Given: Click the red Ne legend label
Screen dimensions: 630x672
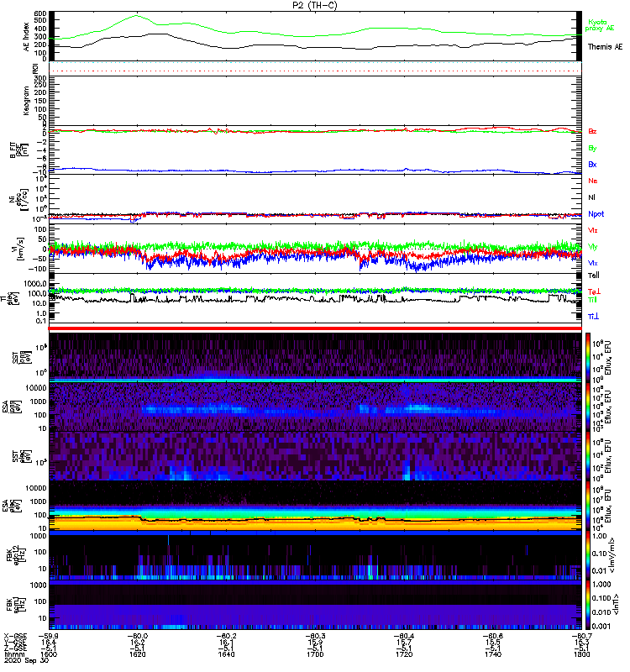Looking at the screenshot, I should pyautogui.click(x=592, y=181).
